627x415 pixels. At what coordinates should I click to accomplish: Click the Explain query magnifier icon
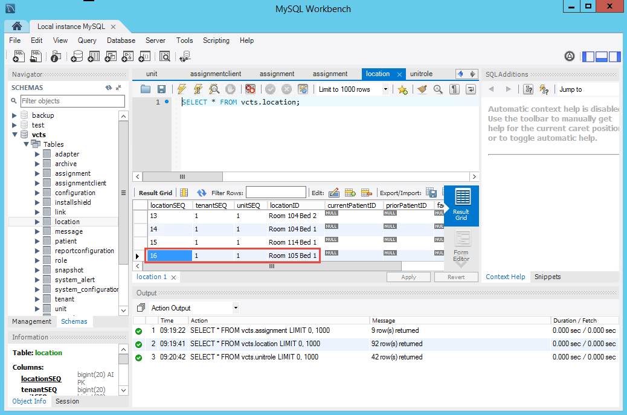214,89
